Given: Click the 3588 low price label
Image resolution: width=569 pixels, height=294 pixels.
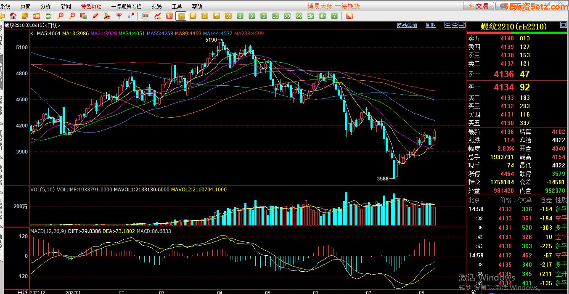Looking at the screenshot, I should [x=383, y=179].
